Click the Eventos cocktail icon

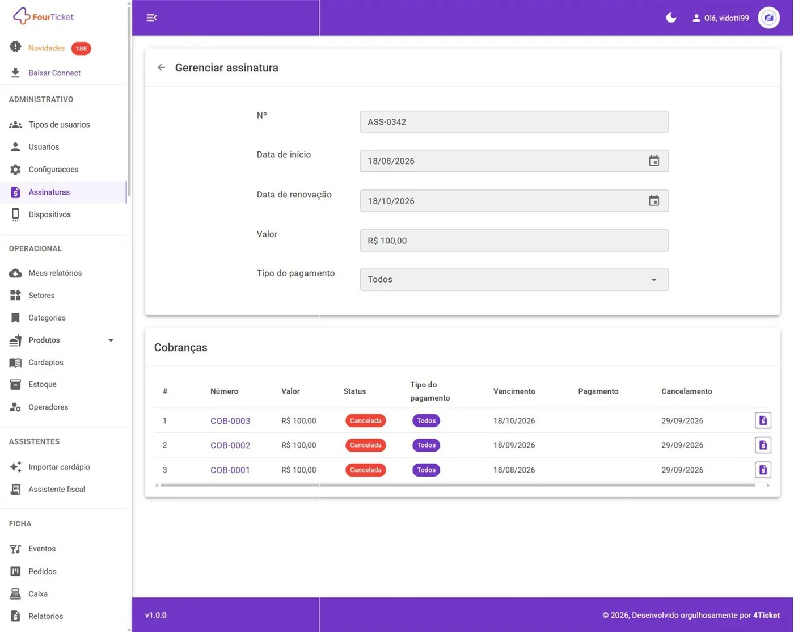(x=15, y=549)
